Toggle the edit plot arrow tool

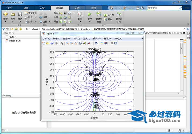pos(62,43)
